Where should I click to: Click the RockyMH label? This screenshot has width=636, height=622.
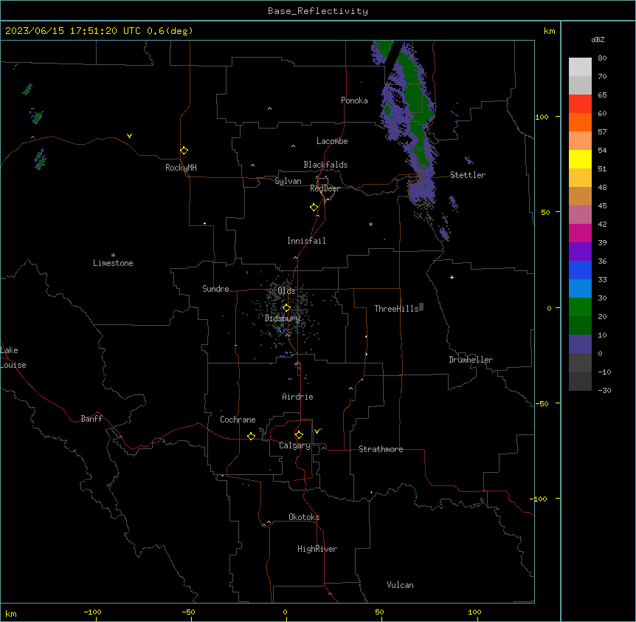pyautogui.click(x=181, y=168)
